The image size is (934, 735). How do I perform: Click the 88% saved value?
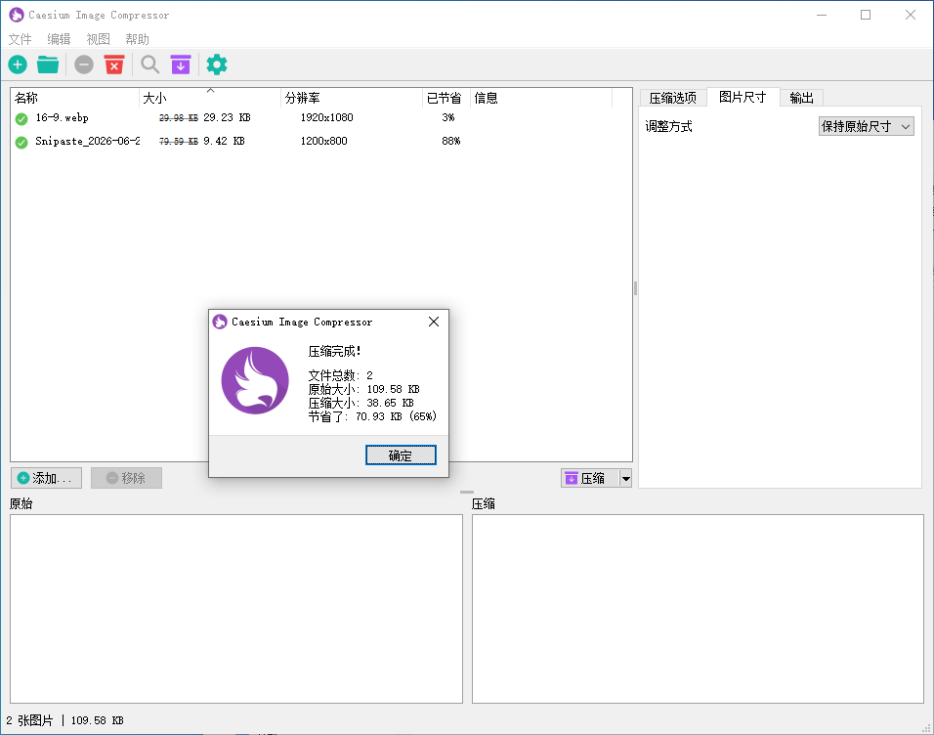coord(451,142)
